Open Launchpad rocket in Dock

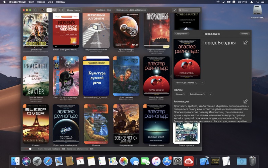(37, 161)
